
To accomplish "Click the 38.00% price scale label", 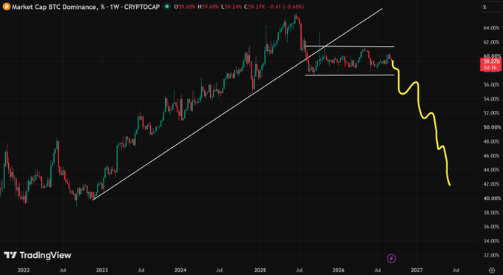I will pyautogui.click(x=491, y=212).
